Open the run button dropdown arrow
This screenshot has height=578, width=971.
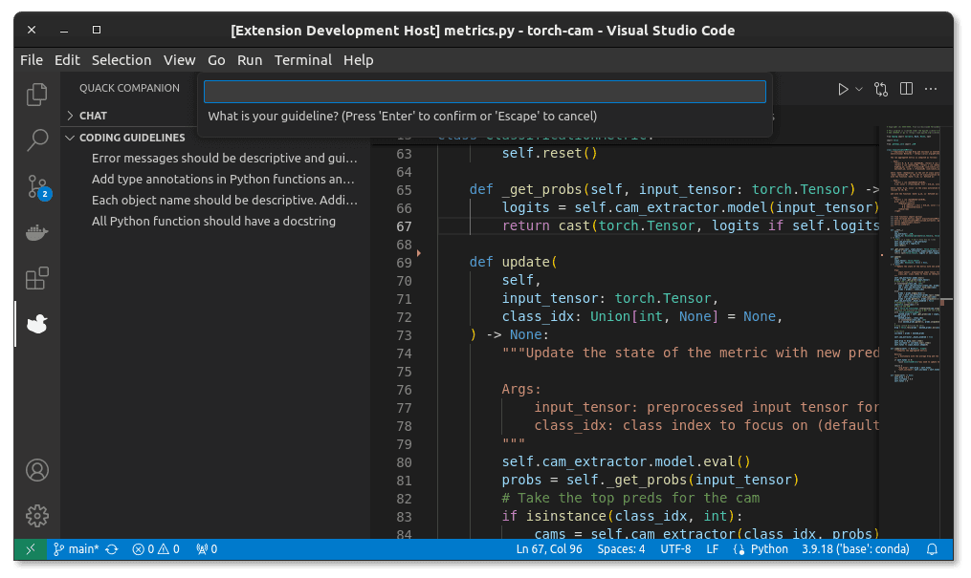coord(859,90)
